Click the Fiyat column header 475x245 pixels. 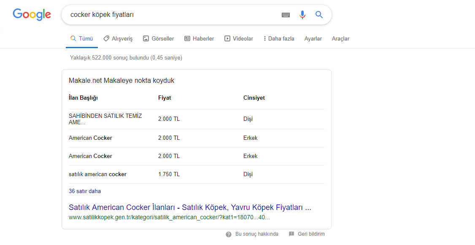[x=165, y=98]
